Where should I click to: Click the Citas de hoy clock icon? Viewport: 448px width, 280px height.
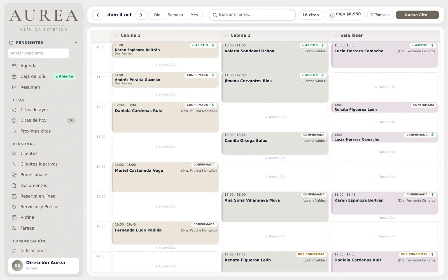pos(14,120)
